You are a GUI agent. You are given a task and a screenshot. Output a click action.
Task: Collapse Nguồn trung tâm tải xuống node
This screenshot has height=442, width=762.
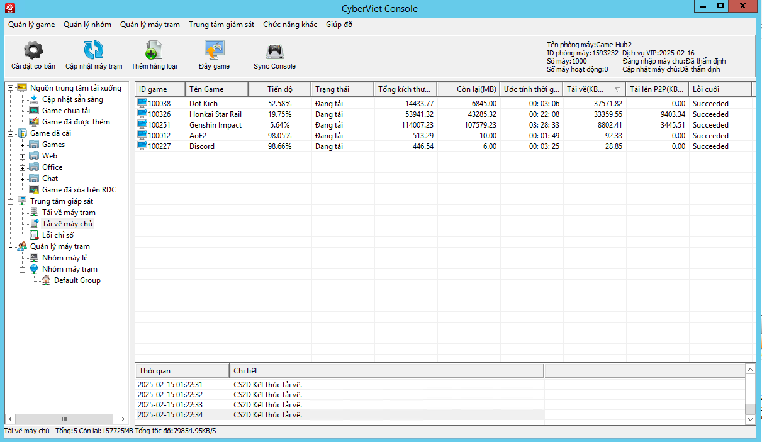click(x=11, y=89)
